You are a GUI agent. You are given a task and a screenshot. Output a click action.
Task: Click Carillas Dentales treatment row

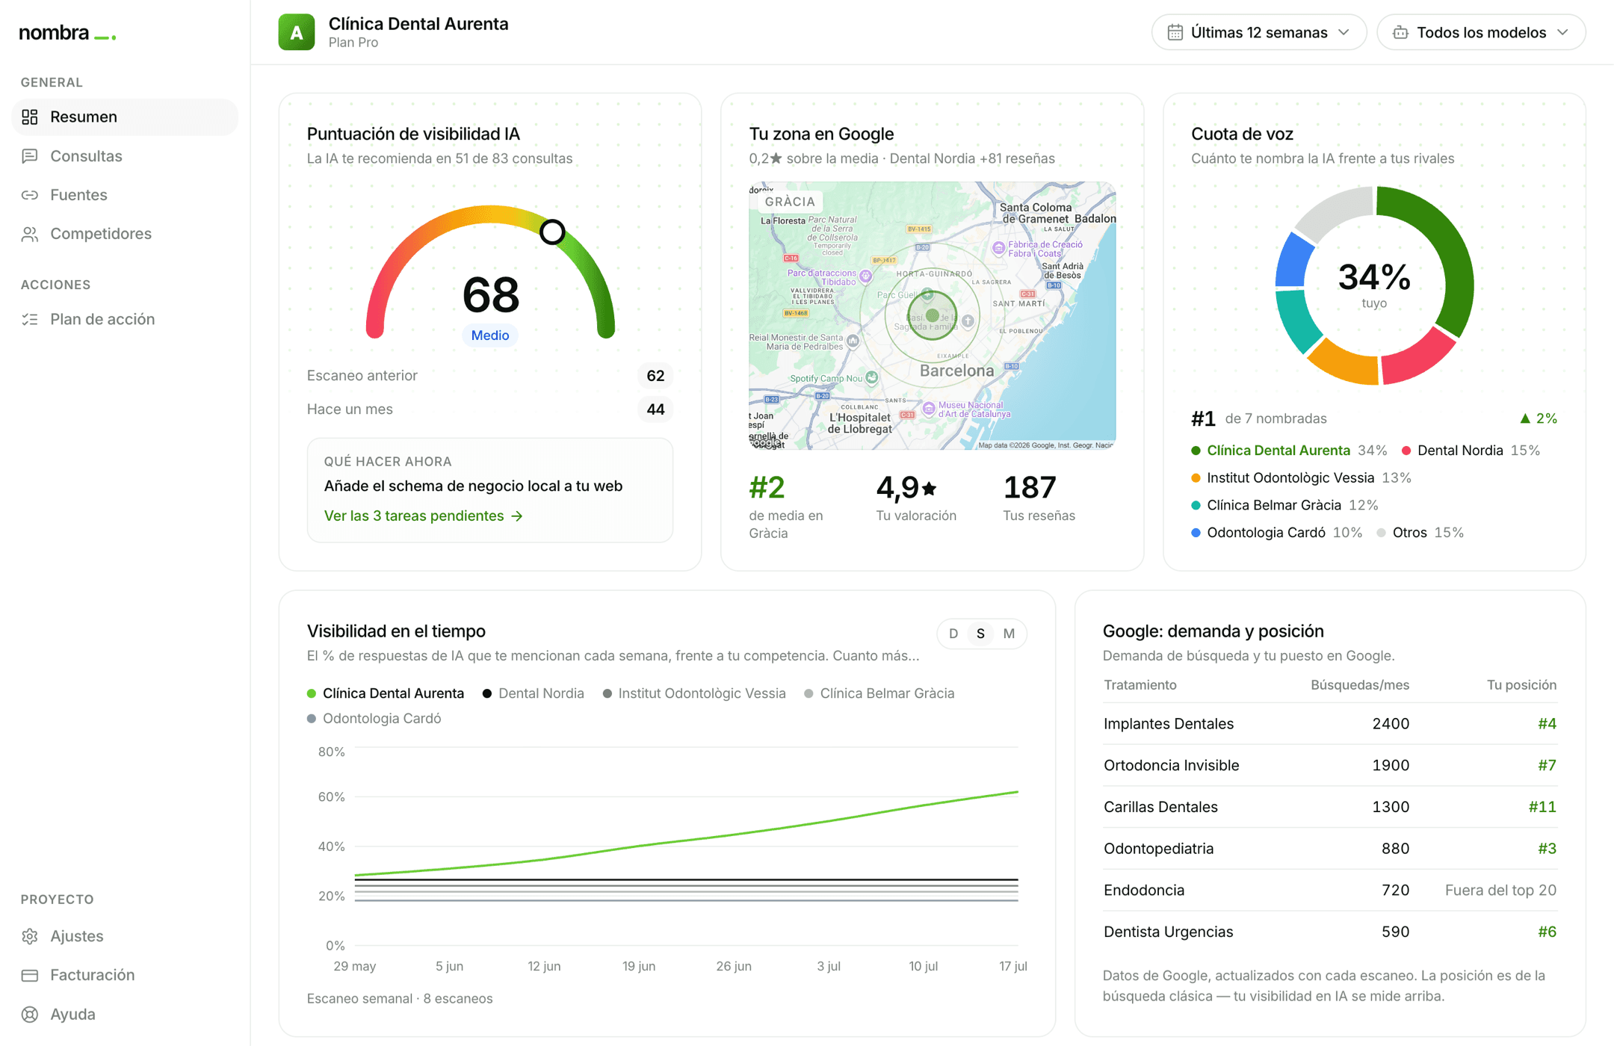click(x=1330, y=807)
